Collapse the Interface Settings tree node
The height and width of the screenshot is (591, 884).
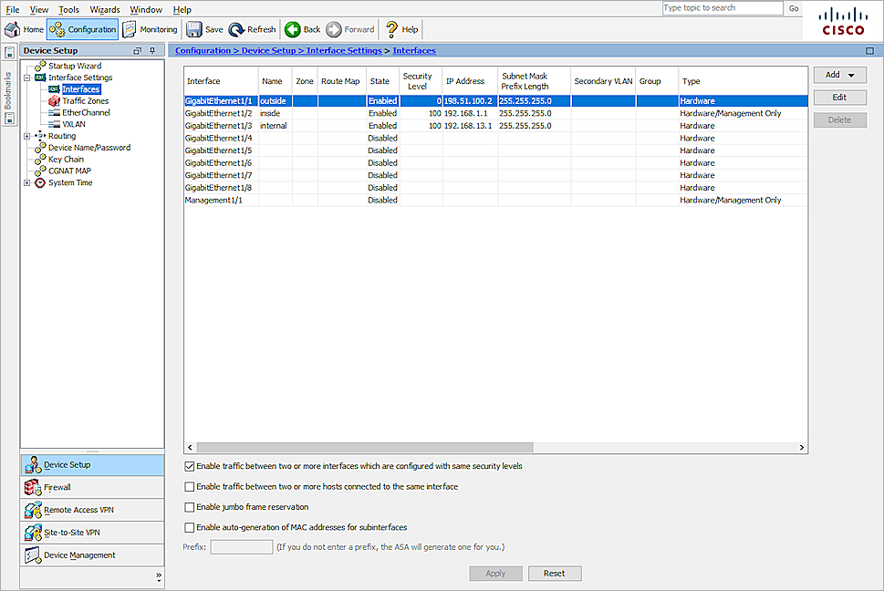(x=29, y=77)
